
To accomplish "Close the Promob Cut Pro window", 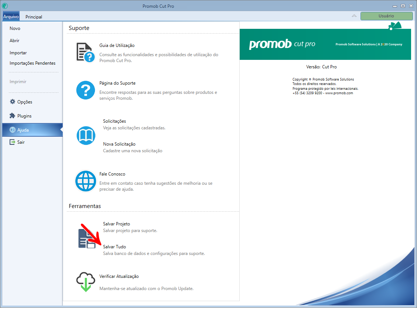I will (411, 6).
